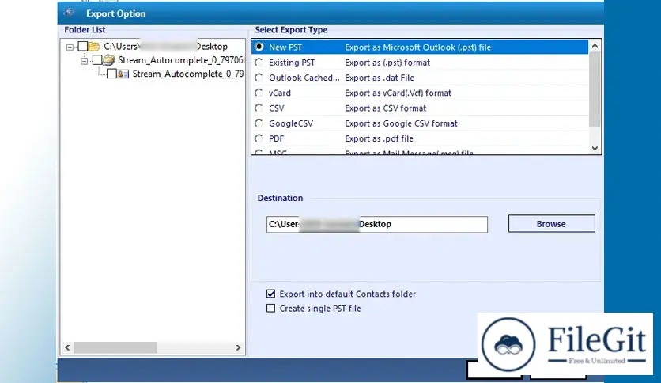The image size is (661, 383).
Task: Select the CSV export radio button
Action: 259,108
